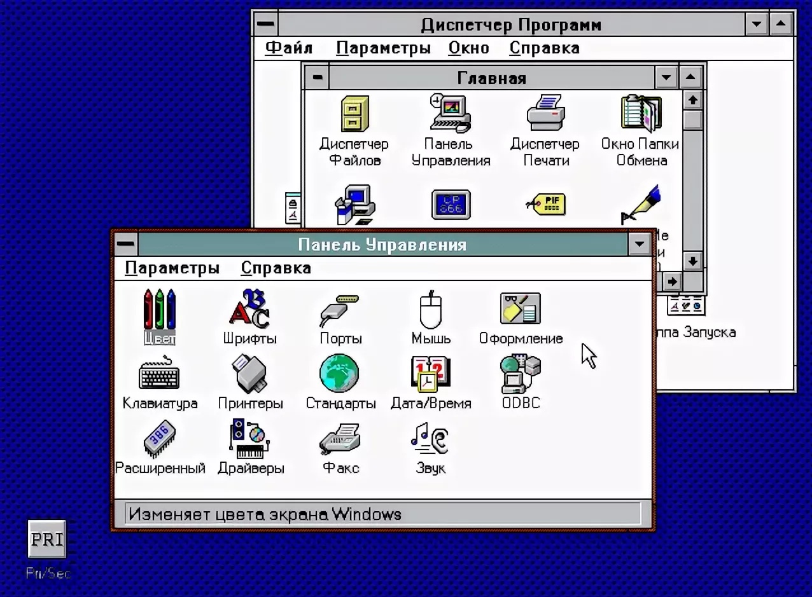Click scroll up arrow in Главная window
The height and width of the screenshot is (597, 812).
tap(692, 100)
